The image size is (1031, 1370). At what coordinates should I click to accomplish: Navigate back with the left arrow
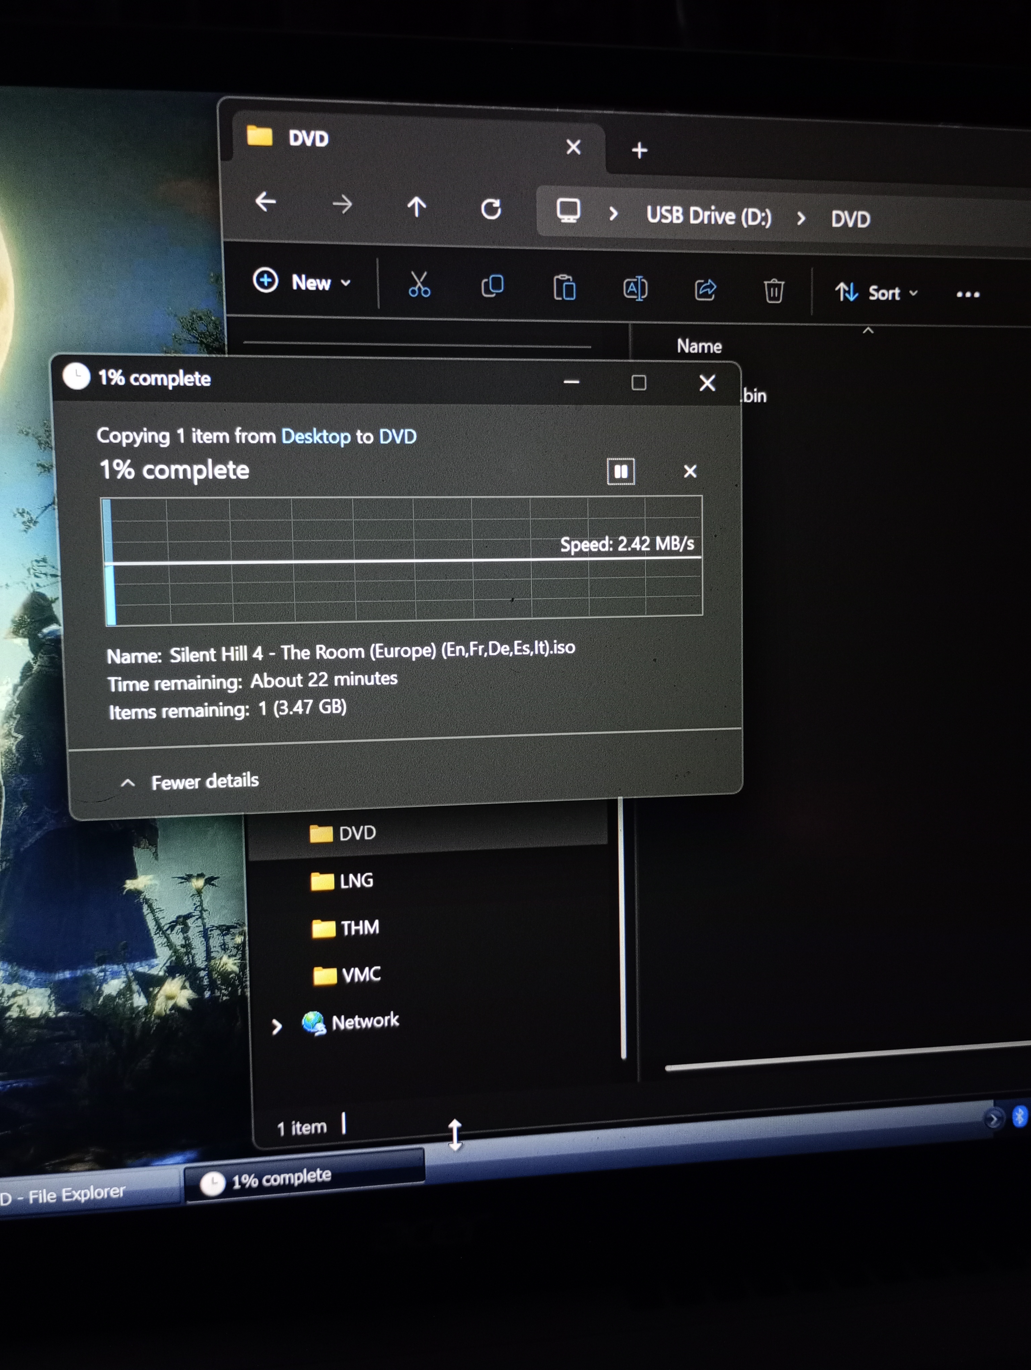(x=266, y=201)
